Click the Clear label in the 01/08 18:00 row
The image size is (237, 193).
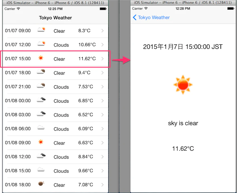pyautogui.click(x=59, y=185)
